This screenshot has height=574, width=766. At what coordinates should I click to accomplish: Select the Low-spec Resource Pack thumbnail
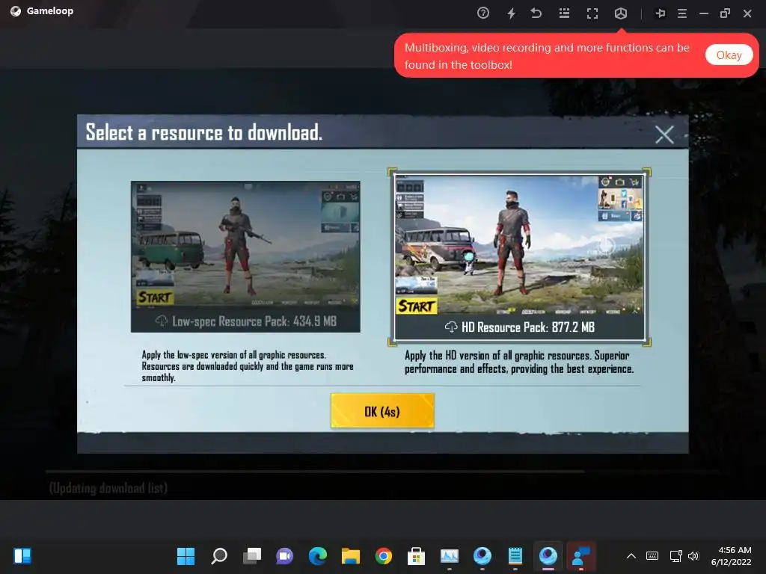[245, 257]
